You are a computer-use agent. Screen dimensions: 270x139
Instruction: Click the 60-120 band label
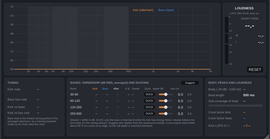click(x=75, y=101)
